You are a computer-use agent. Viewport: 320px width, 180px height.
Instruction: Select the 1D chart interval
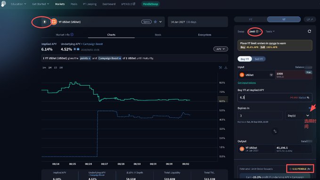[x=55, y=67]
